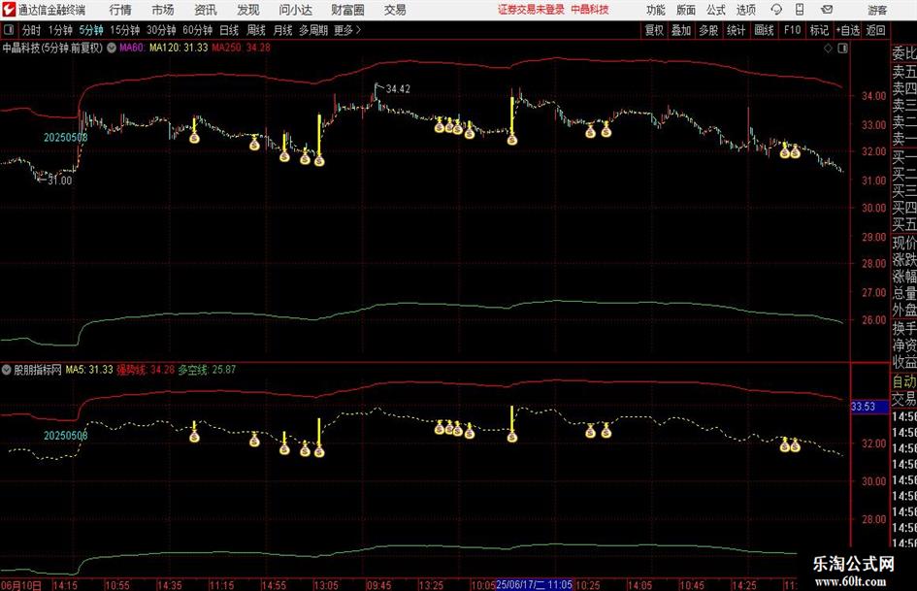This screenshot has height=591, width=917.
Task: Click the money bag signal below the 13:05 yellow bar
Action: (x=318, y=160)
